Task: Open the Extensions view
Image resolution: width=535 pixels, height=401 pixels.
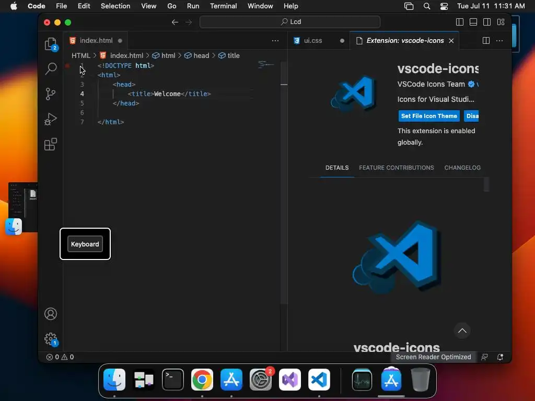Action: [51, 144]
